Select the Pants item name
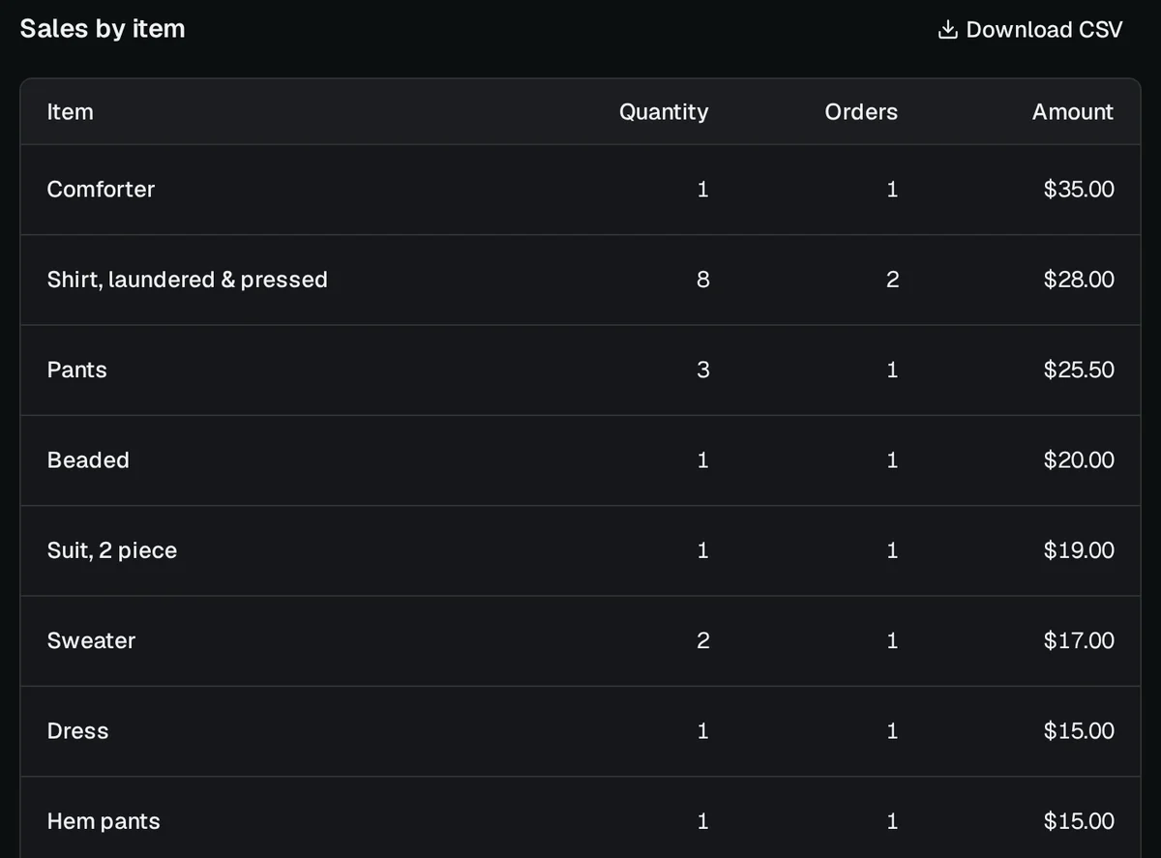The width and height of the screenshot is (1161, 858). point(77,370)
